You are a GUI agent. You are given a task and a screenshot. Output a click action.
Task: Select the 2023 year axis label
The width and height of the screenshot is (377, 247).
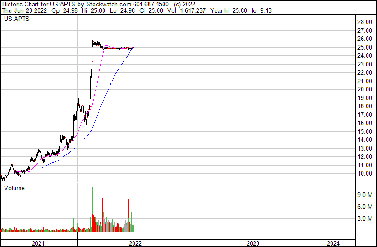coord(253,243)
